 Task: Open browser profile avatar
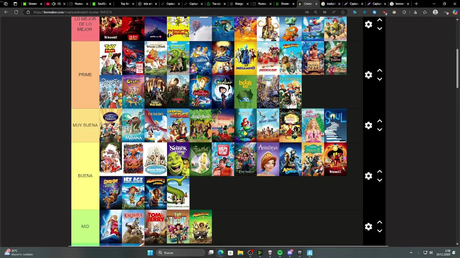pyautogui.click(x=435, y=12)
